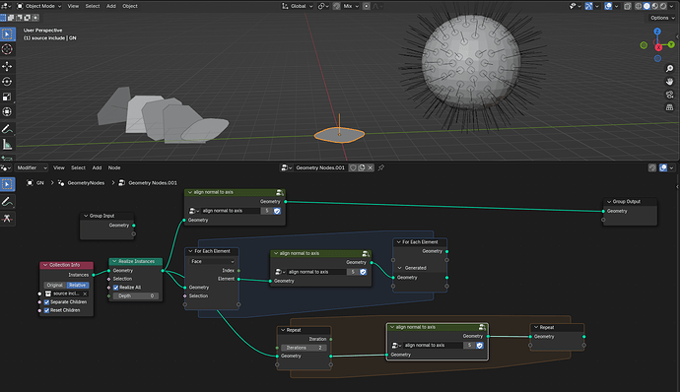Choose the Transform tool
Viewport: 680px width, 392px height.
(7, 112)
